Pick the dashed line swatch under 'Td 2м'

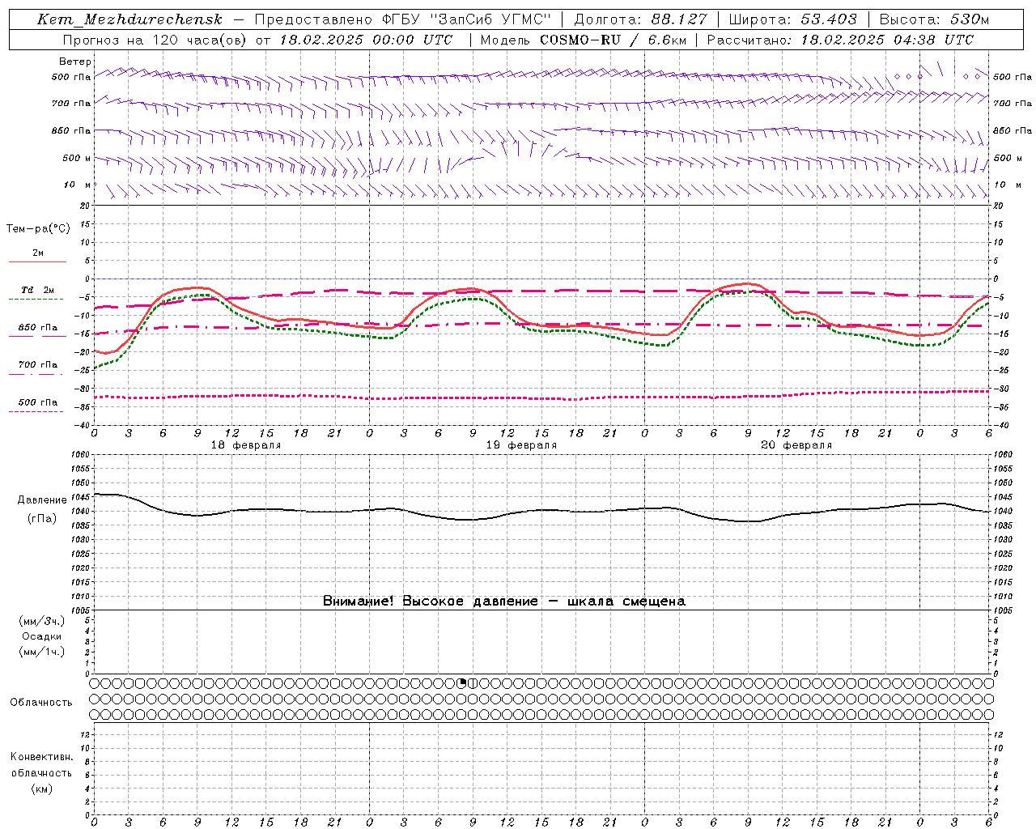tap(36, 299)
